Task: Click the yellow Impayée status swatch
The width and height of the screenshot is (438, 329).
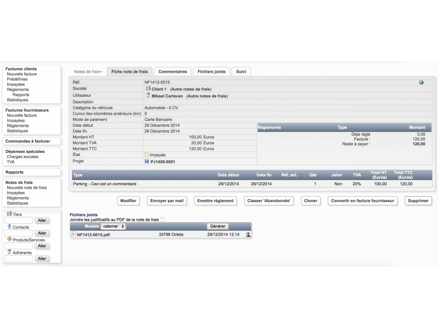Action: tap(147, 154)
